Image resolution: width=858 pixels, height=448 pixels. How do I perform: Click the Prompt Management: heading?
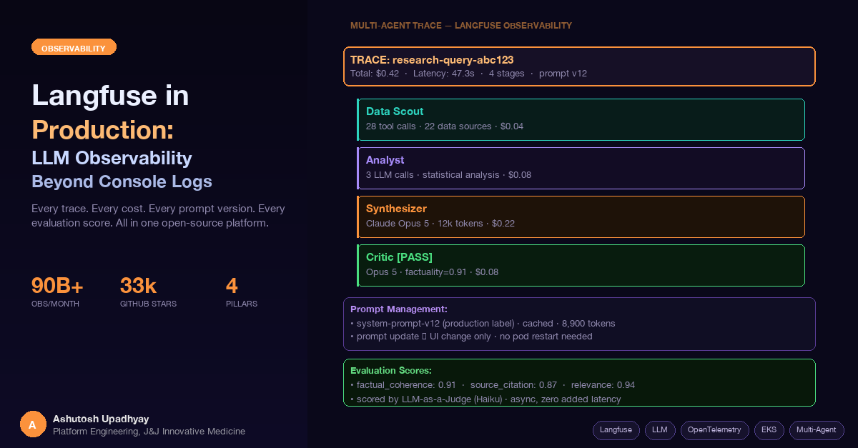click(399, 309)
